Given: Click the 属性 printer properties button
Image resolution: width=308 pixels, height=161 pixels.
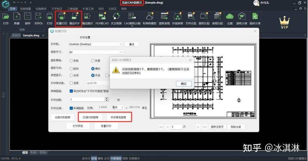Looking at the screenshot, I should point(132,44).
